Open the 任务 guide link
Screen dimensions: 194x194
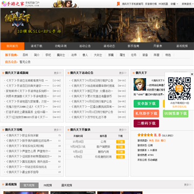tap(134, 55)
